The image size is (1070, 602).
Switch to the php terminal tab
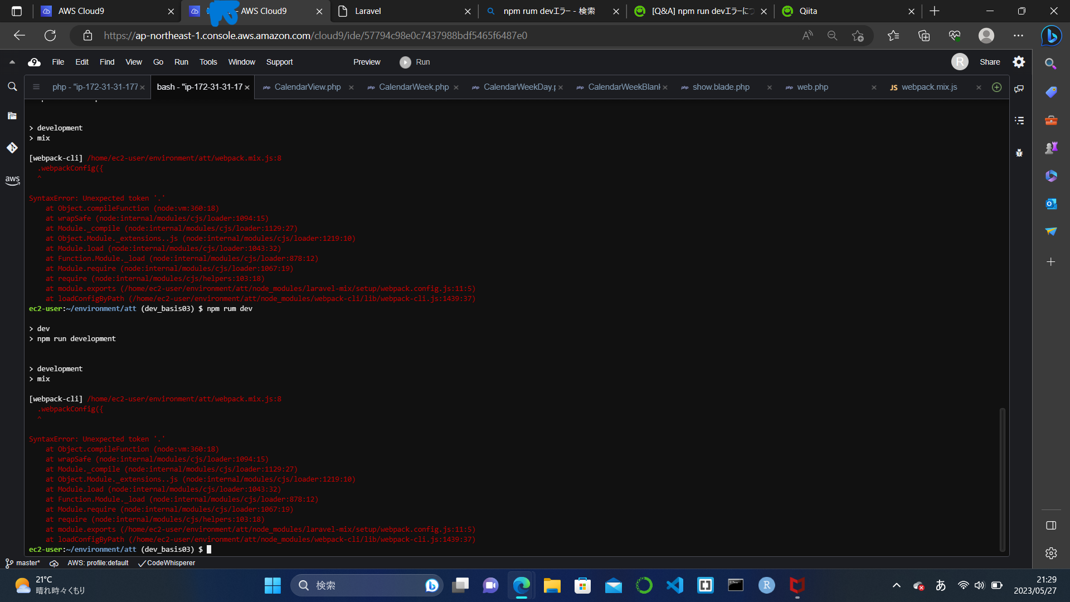tap(95, 87)
